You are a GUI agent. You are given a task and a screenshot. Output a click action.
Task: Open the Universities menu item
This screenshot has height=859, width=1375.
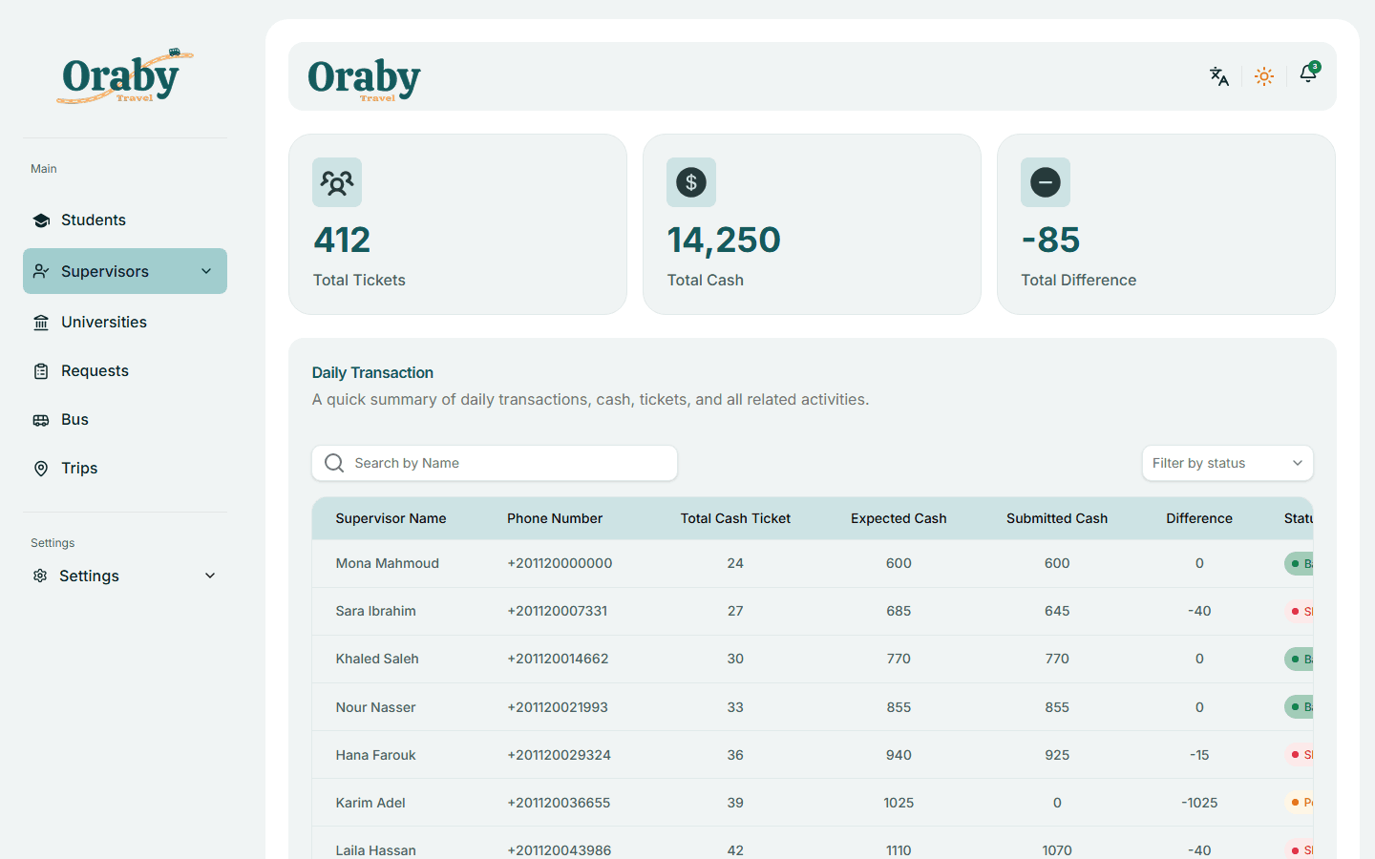(125, 323)
